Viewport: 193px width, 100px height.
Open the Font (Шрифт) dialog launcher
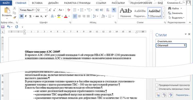[70, 22]
